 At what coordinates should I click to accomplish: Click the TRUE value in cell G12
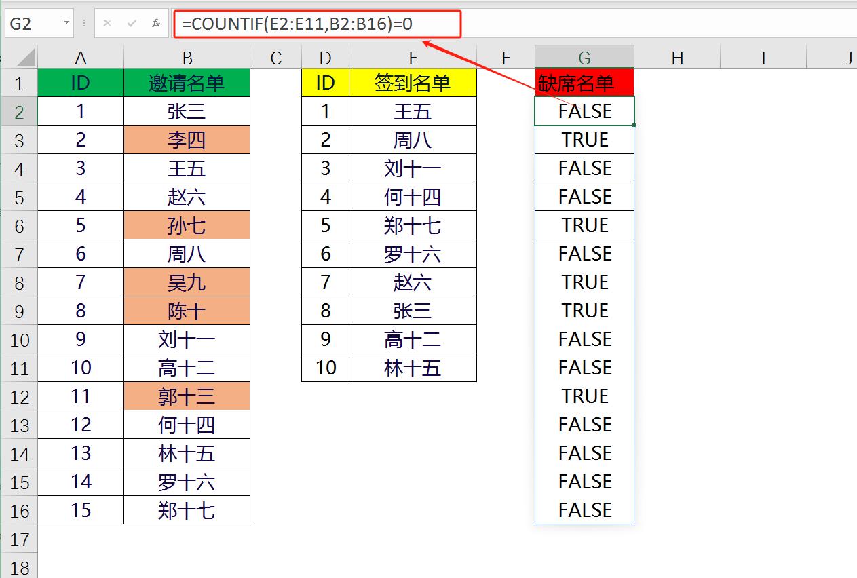point(584,396)
